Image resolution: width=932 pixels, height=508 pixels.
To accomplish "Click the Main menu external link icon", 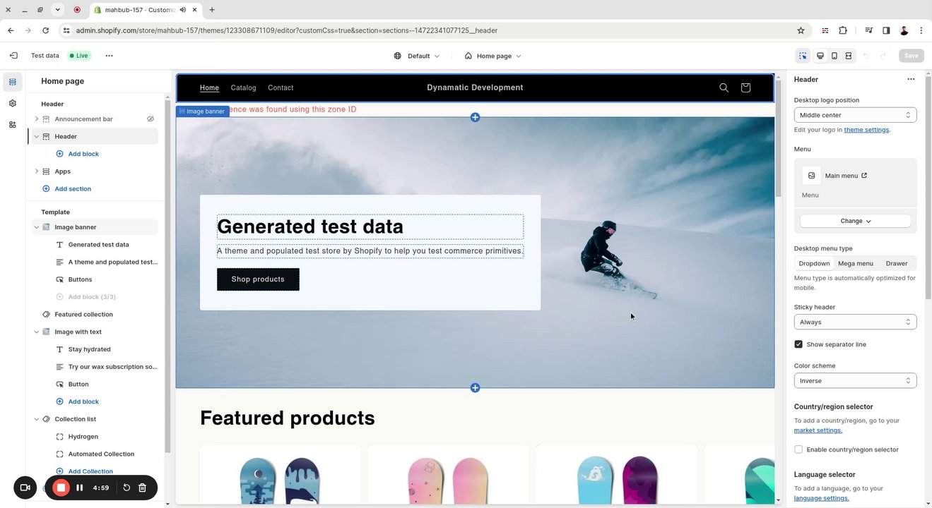I will (x=864, y=176).
